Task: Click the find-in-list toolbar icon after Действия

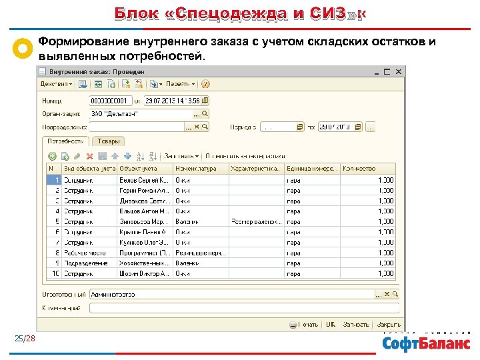Action: click(83, 84)
